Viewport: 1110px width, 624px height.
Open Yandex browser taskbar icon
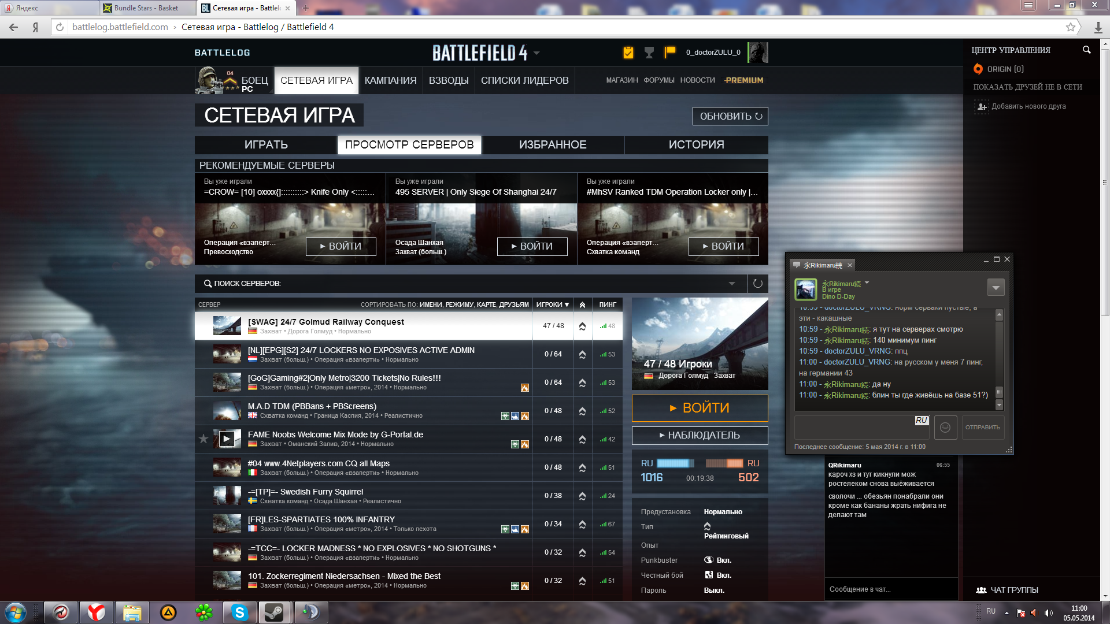[97, 612]
